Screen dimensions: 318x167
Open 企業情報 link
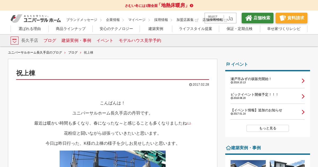pyautogui.click(x=113, y=20)
